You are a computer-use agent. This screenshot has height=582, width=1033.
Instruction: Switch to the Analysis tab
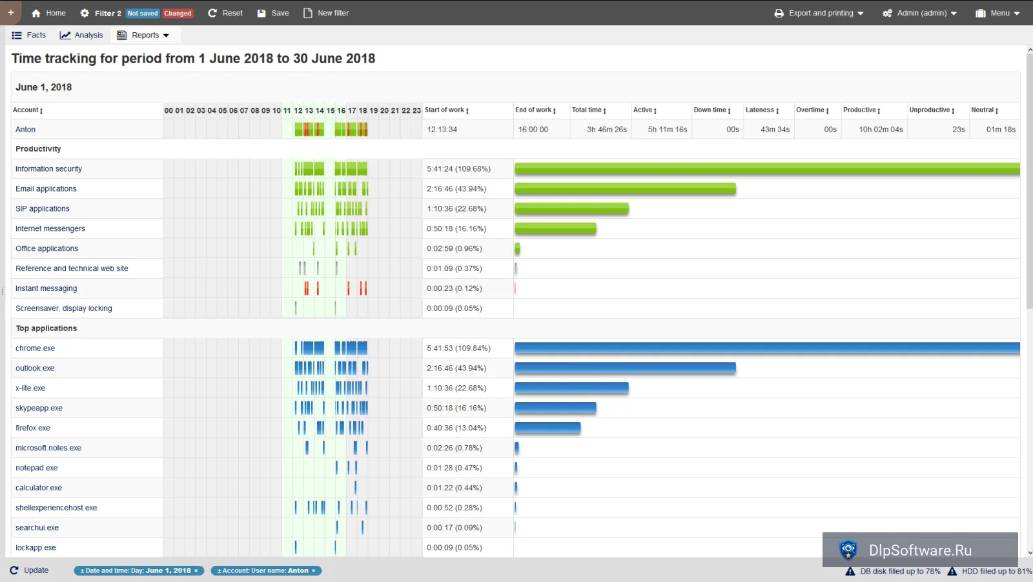81,35
